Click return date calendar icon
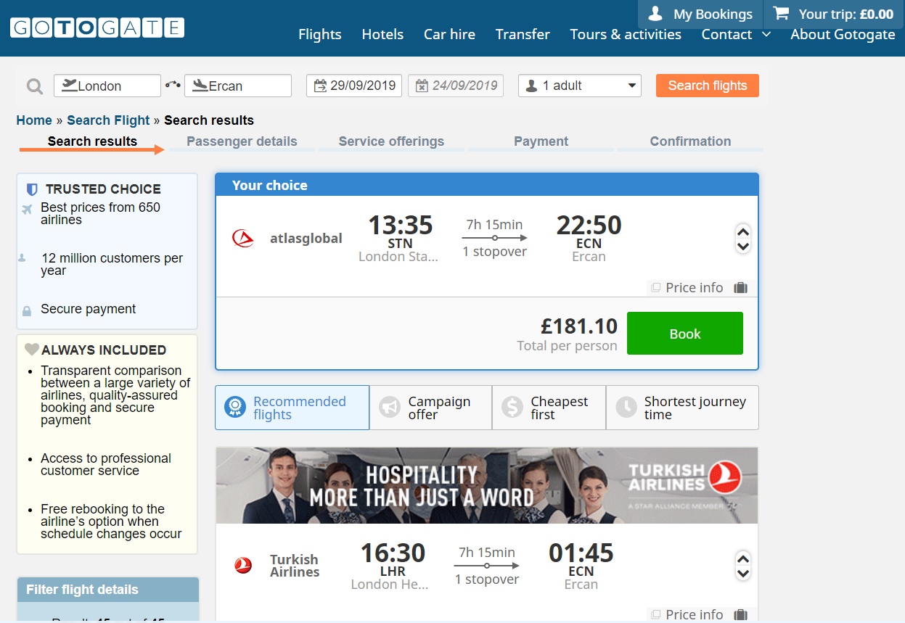 (422, 86)
